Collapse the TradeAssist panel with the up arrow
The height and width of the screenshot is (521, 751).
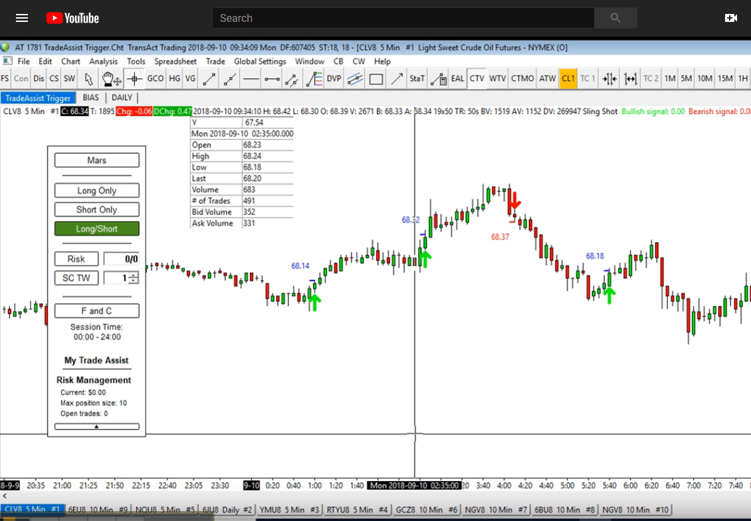[x=97, y=426]
